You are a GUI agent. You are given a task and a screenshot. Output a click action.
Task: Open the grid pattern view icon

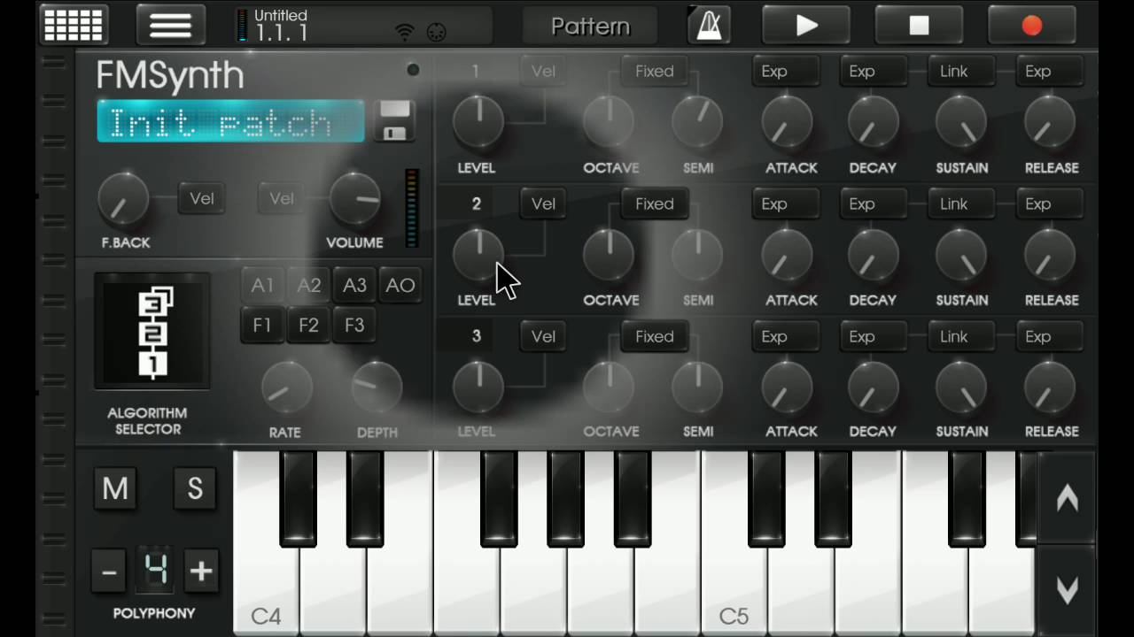coord(74,25)
